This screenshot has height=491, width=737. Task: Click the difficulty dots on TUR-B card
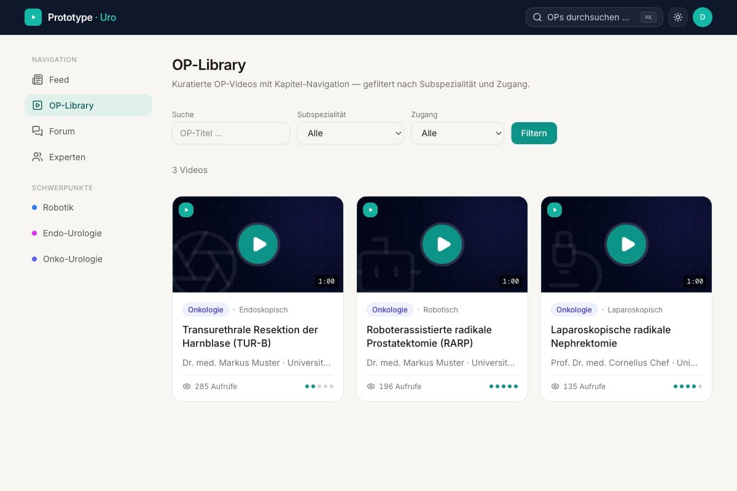pos(319,387)
